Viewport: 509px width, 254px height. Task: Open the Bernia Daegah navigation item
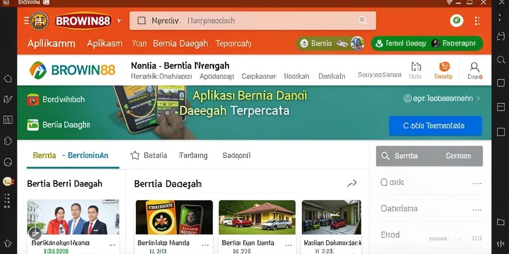[x=180, y=44]
